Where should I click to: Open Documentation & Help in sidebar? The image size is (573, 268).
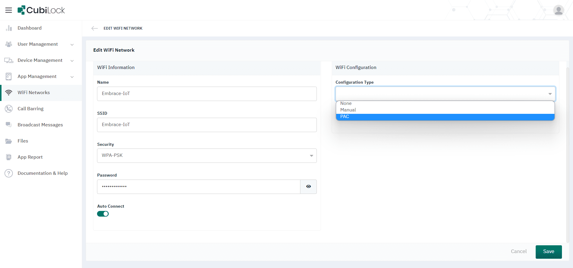coord(41,173)
